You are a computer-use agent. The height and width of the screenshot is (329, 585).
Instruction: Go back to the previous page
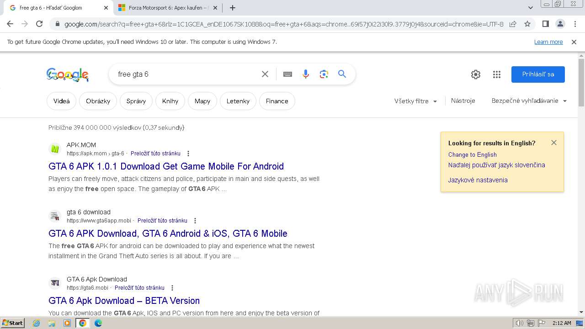(x=10, y=24)
